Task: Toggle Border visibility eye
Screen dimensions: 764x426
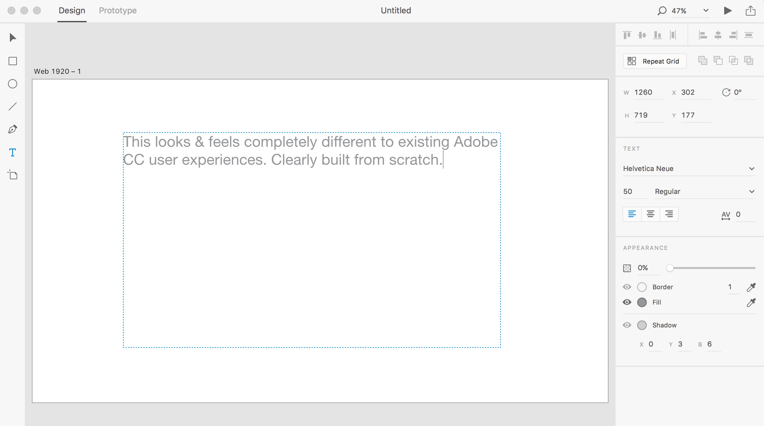Action: click(x=627, y=287)
